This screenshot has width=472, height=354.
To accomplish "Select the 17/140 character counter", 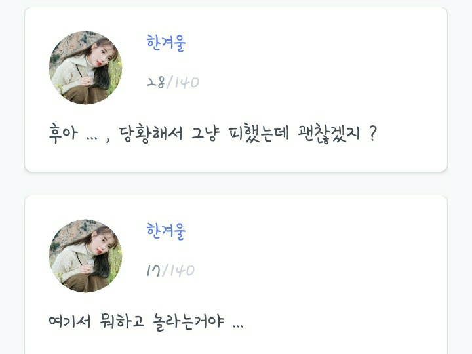I will click(x=170, y=270).
